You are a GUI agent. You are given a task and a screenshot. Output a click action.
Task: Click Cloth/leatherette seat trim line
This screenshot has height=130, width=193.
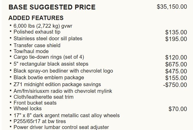coord(43,97)
